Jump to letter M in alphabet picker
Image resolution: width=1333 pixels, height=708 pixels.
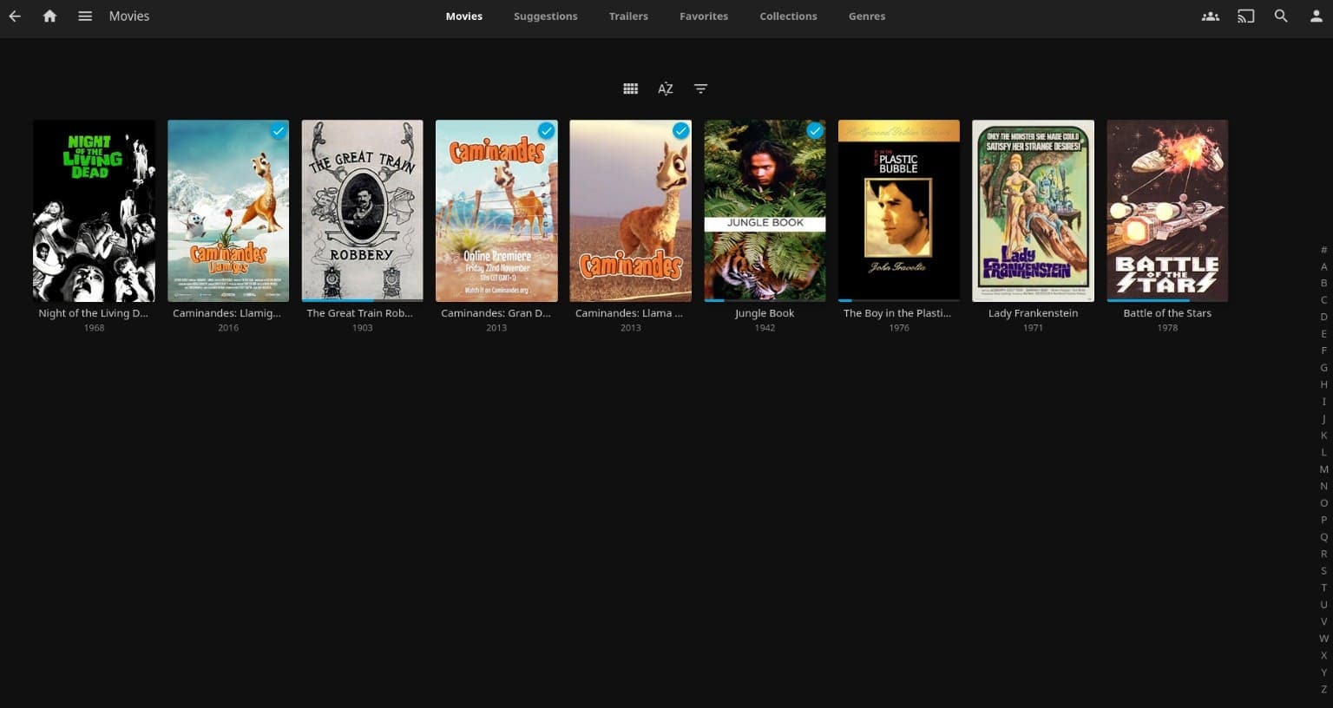tap(1323, 469)
